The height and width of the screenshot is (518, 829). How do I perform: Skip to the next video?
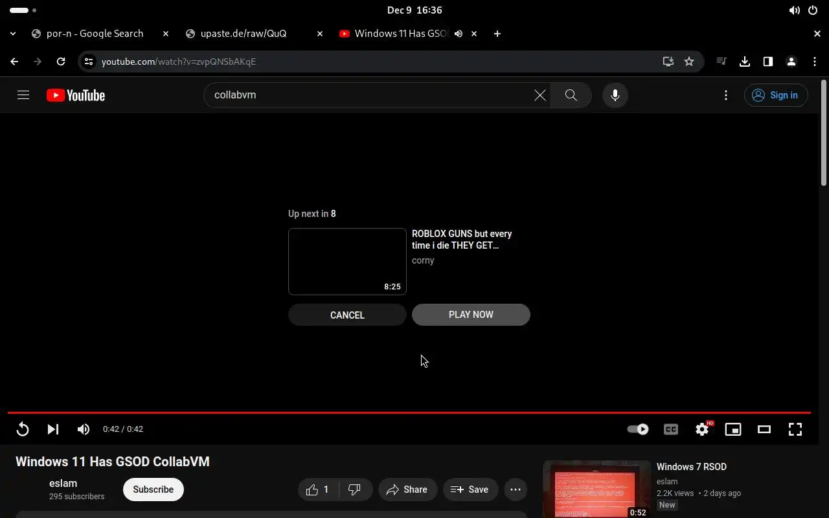pyautogui.click(x=53, y=429)
